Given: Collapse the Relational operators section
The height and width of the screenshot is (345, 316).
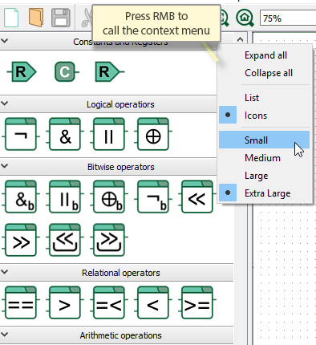Looking at the screenshot, I should (x=5, y=272).
